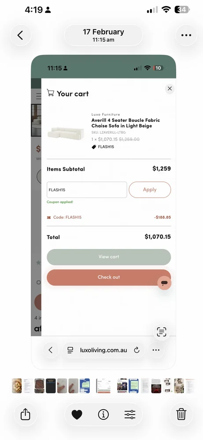Select the sofa product thumbnail image
The width and height of the screenshot is (203, 440).
66,132
